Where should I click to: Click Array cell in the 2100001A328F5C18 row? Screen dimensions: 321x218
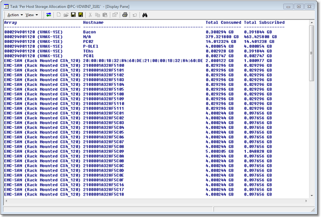tap(42, 195)
